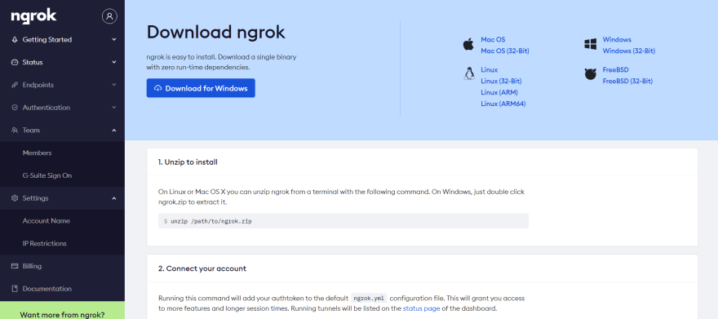Download the Mac OS version

493,40
